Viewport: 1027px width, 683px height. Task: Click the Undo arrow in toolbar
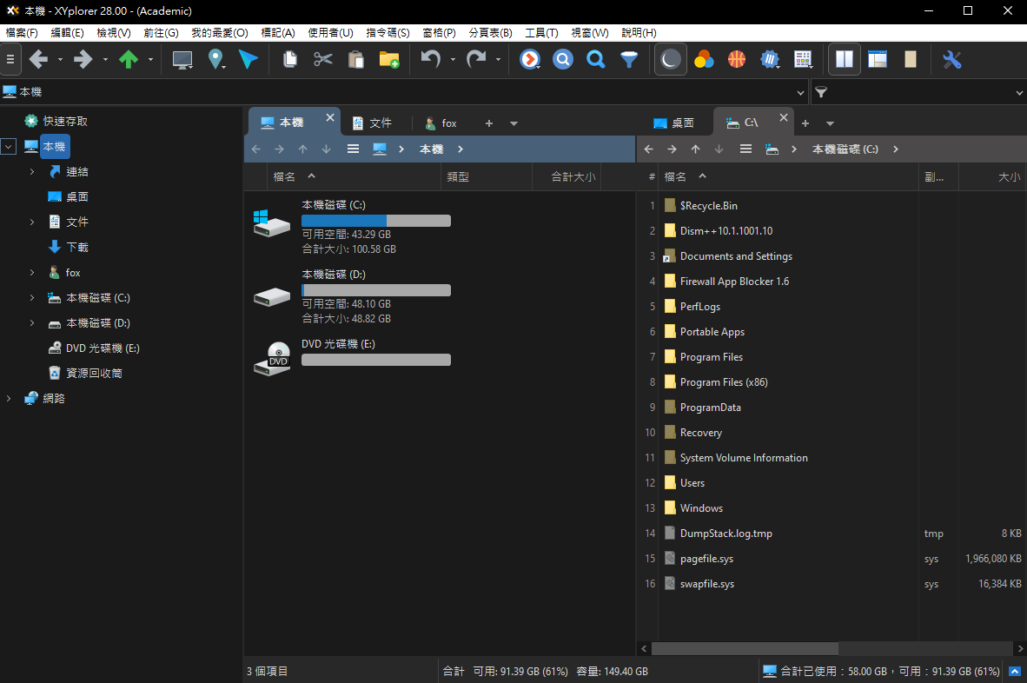[431, 60]
